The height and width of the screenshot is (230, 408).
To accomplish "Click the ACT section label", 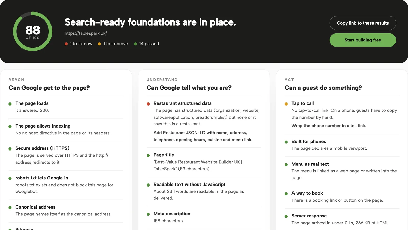I will coord(289,80).
